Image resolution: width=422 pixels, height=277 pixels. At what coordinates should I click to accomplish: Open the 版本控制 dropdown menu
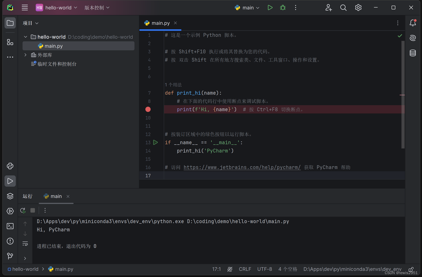(x=97, y=8)
